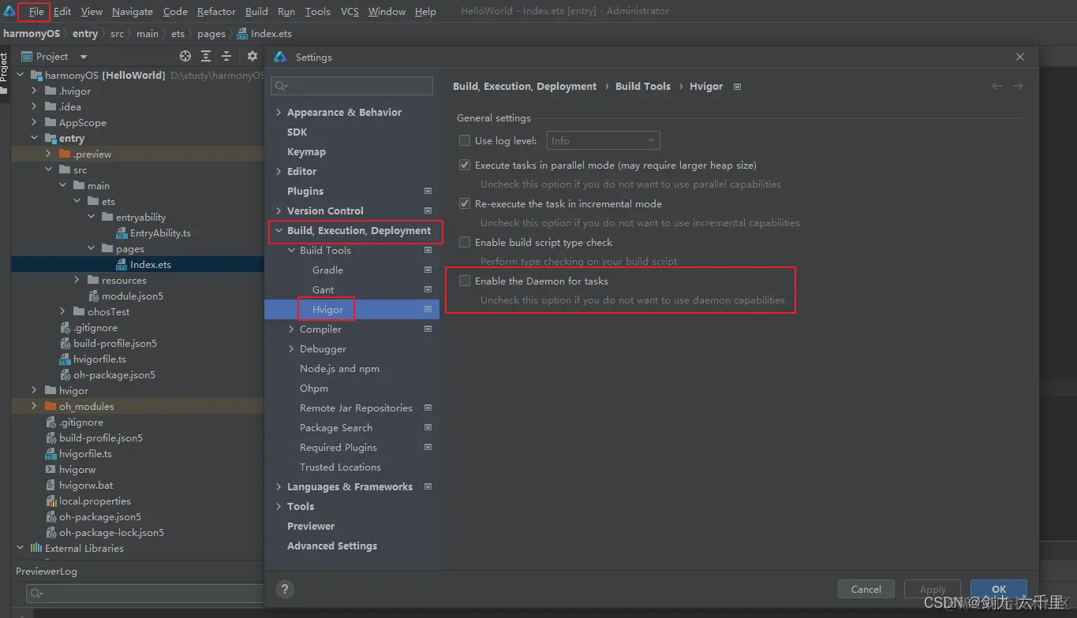Click the External Libraries icon
This screenshot has width=1077, height=618.
pos(36,548)
